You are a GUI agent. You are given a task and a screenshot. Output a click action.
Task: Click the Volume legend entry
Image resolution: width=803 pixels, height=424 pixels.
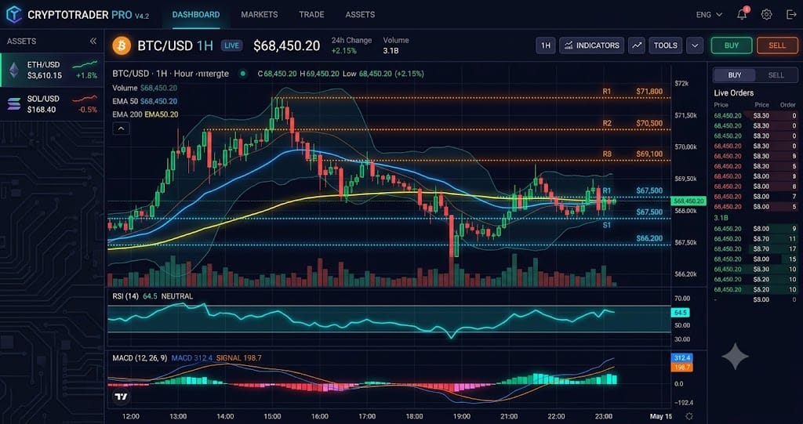[145, 88]
